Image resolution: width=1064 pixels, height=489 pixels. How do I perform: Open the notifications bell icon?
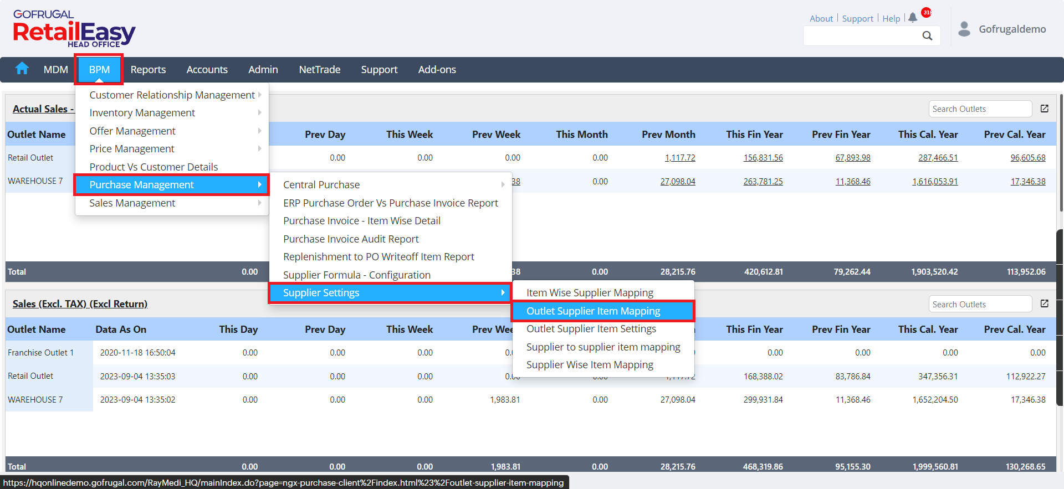(x=913, y=18)
